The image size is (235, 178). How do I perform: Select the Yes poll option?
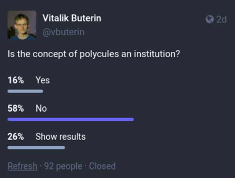tap(42, 80)
